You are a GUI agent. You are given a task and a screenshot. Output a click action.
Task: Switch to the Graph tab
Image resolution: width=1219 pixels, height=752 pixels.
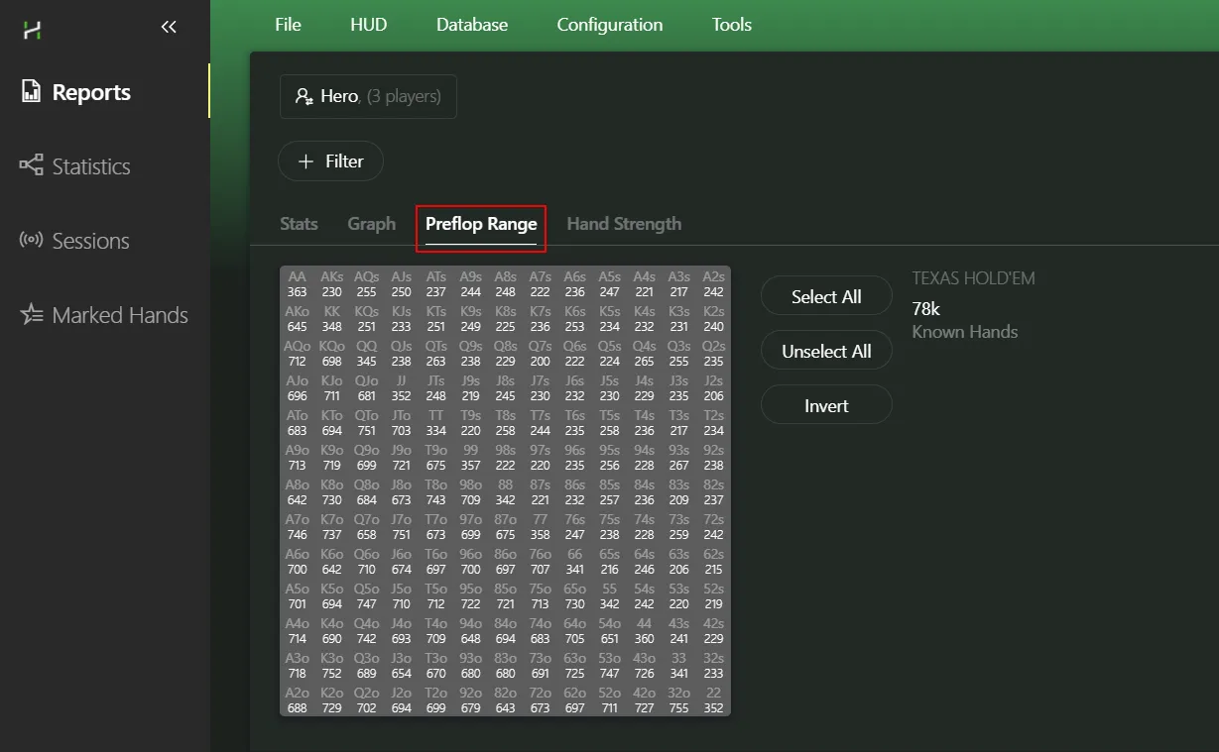pyautogui.click(x=371, y=224)
